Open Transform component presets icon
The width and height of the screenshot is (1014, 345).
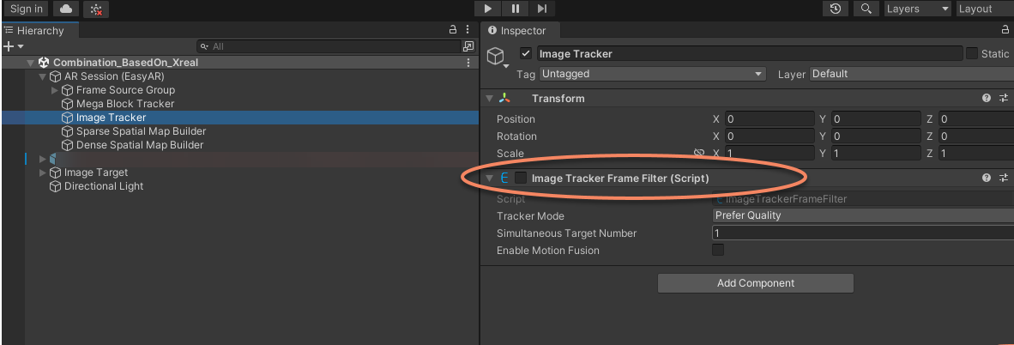pos(1004,99)
